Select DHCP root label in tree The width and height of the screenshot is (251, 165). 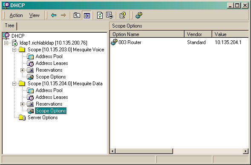point(18,36)
